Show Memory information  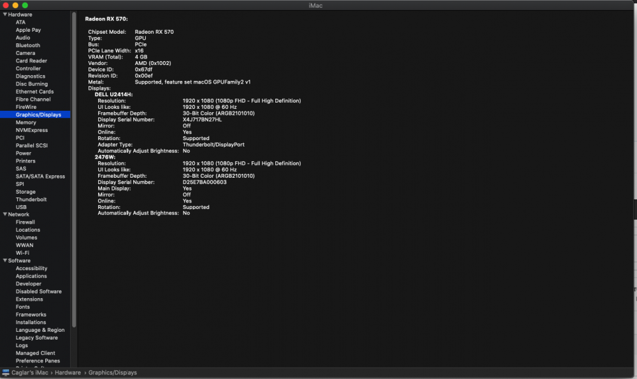(x=25, y=122)
